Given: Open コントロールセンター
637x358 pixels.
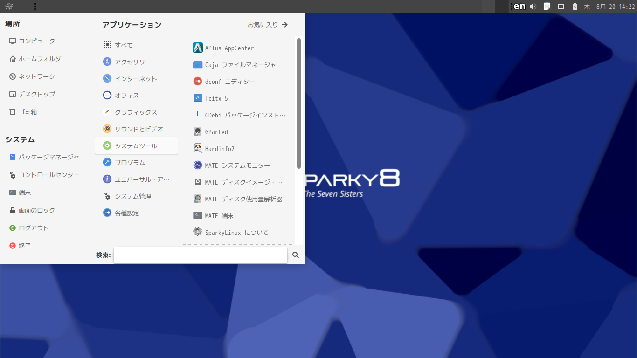Looking at the screenshot, I should click(x=44, y=175).
